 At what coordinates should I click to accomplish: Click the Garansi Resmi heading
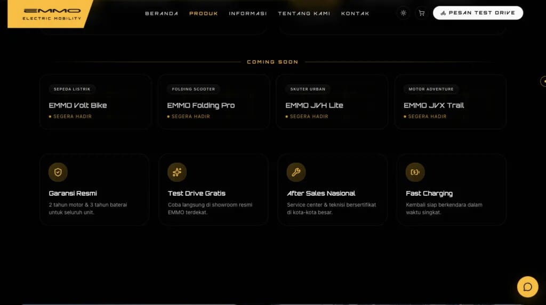pos(73,193)
